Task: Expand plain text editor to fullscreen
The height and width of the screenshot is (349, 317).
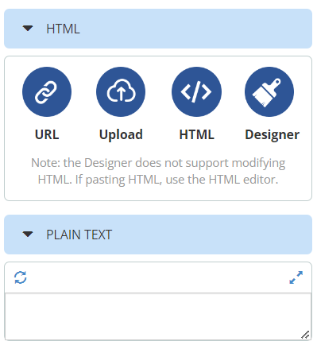Action: 296,277
